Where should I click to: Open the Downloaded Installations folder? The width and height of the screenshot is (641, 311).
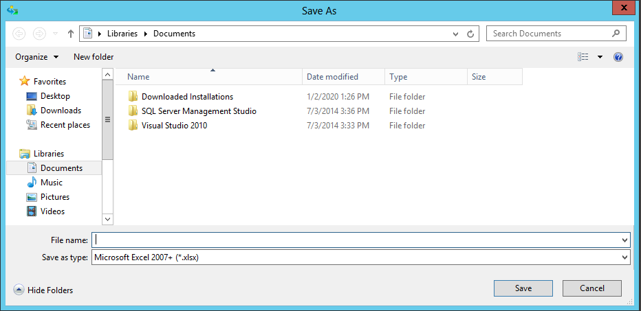pyautogui.click(x=187, y=97)
